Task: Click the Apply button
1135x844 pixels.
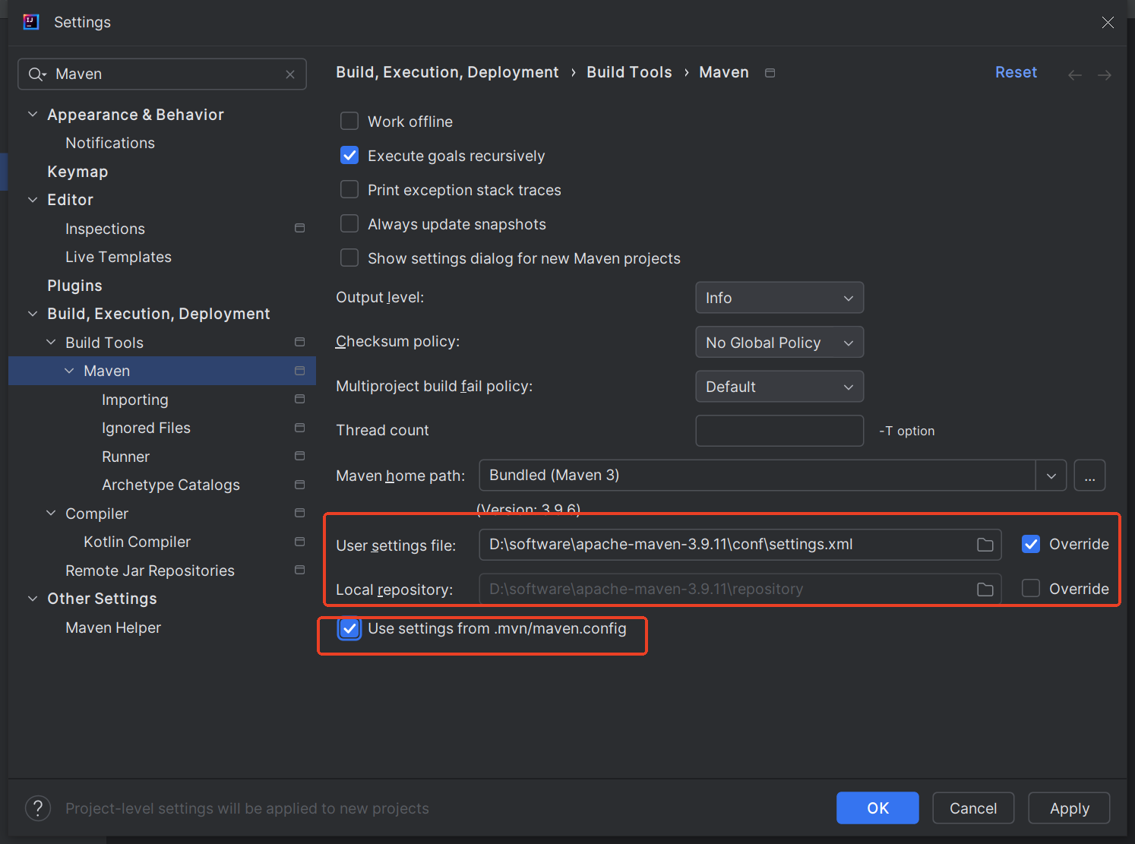Action: [1069, 808]
